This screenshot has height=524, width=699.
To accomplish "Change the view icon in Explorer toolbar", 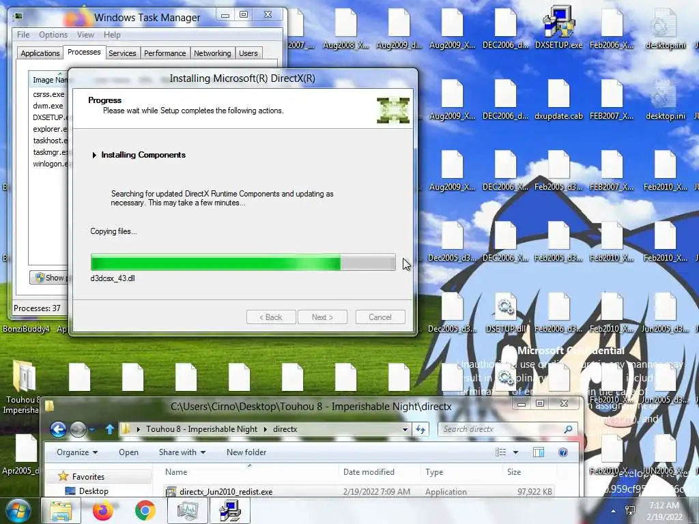I will (x=500, y=452).
